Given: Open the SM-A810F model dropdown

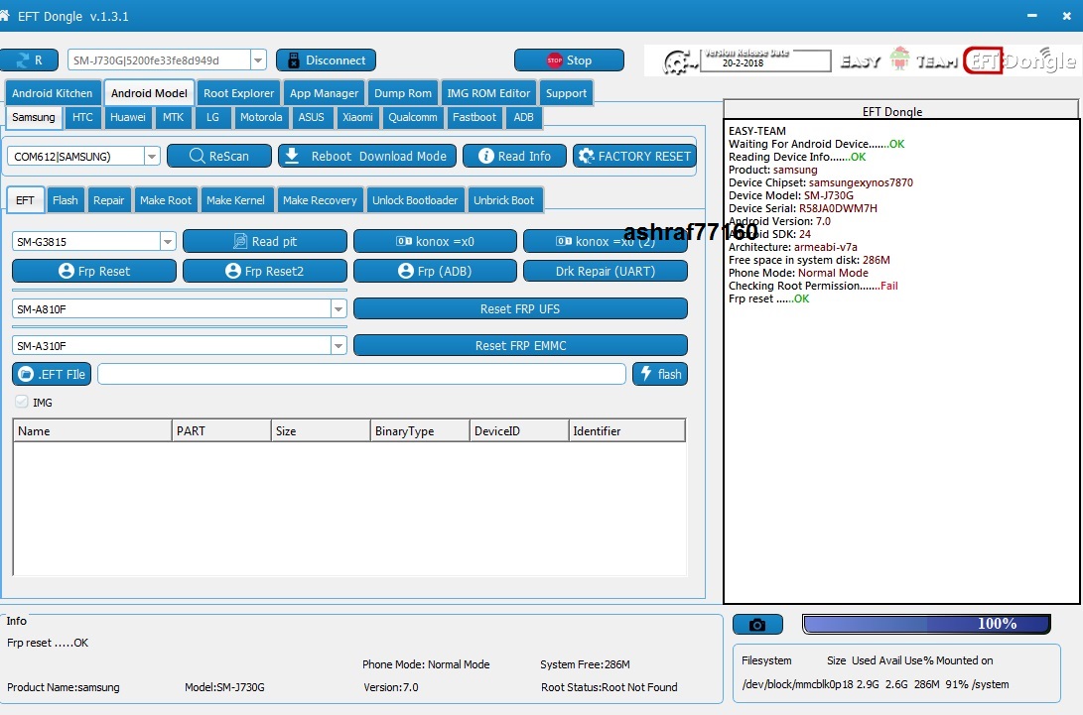Looking at the screenshot, I should 338,308.
